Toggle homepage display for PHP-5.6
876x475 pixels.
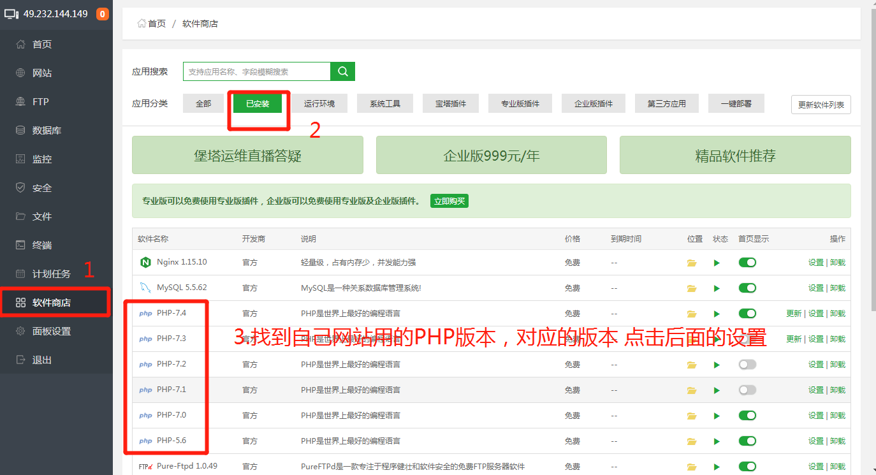pyautogui.click(x=747, y=441)
